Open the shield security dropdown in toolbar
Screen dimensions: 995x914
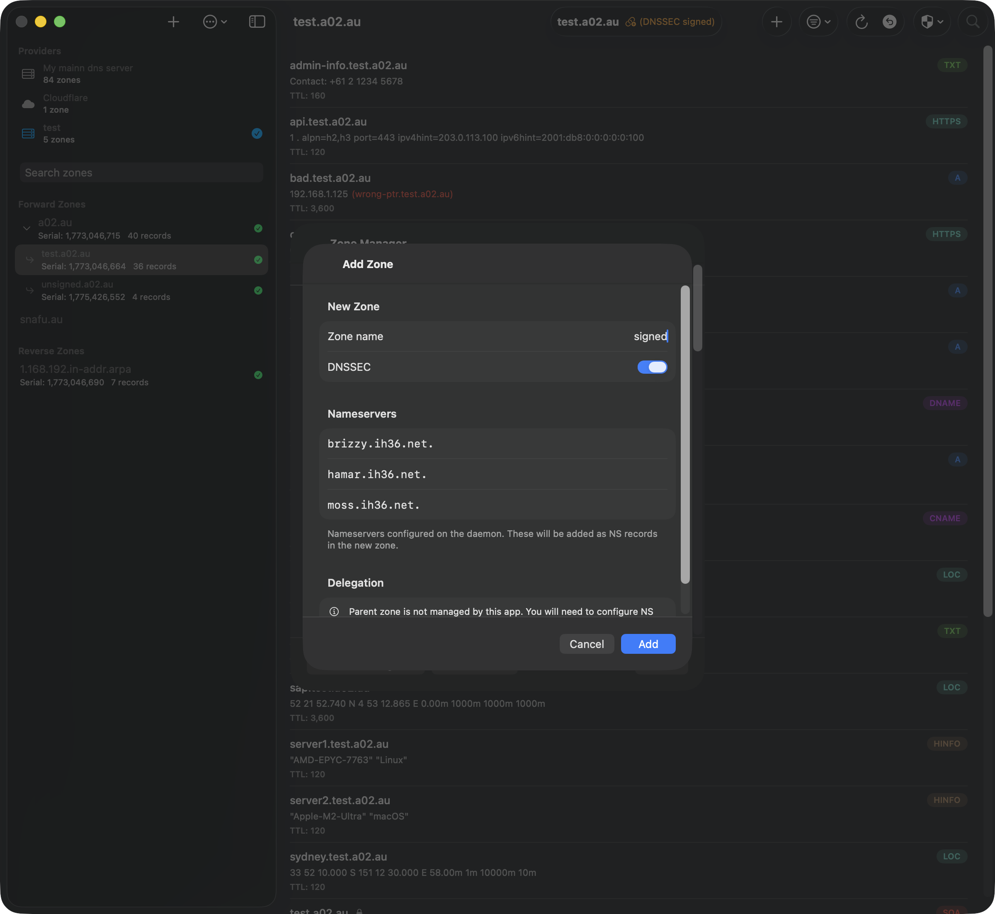point(932,22)
